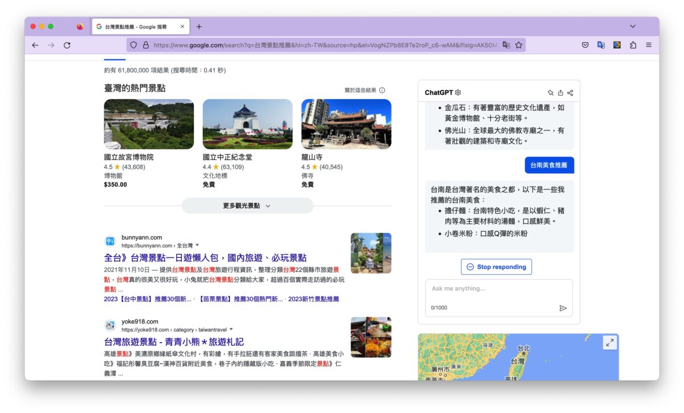Open the Extensions puzzle piece menu
The image size is (684, 413).
(633, 45)
